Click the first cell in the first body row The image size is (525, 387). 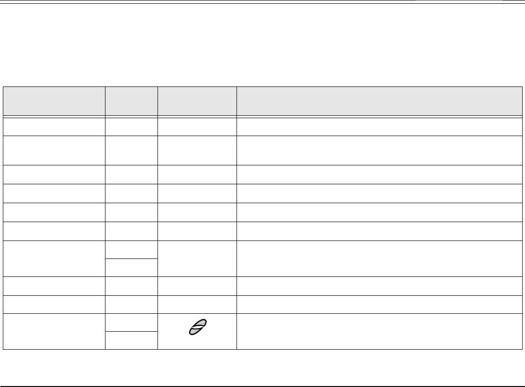tap(54, 127)
